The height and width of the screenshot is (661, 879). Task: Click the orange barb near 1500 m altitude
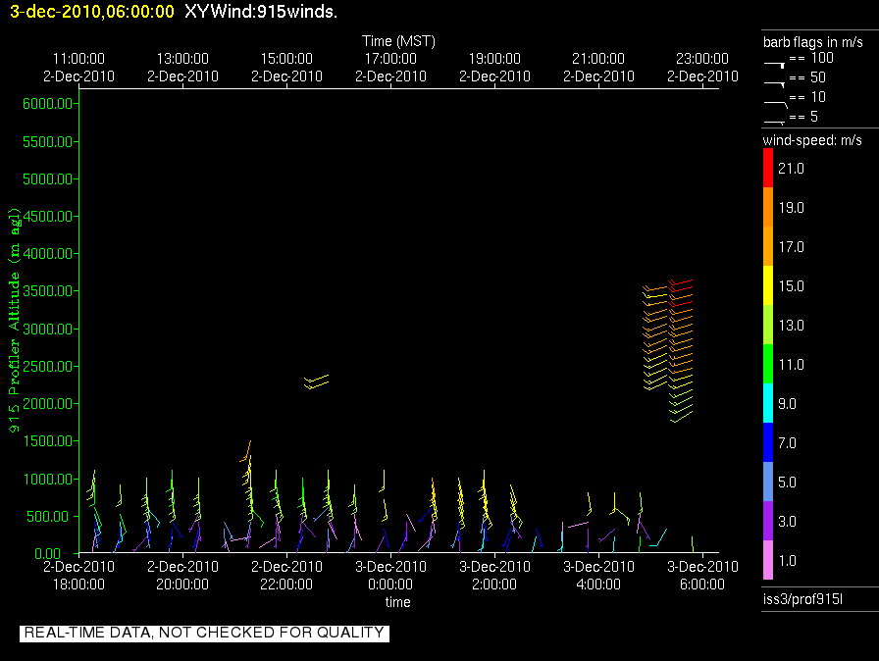(245, 451)
